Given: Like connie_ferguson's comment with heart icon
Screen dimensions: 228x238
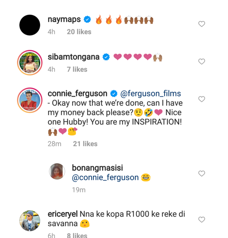Looking at the screenshot, I should (x=201, y=99).
